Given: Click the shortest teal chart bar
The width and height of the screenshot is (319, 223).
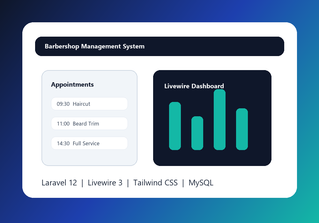Looking at the screenshot, I should 197,133.
